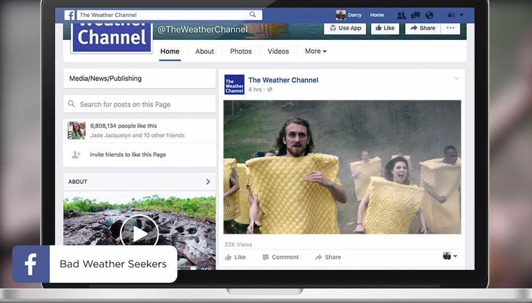532x303 pixels.
Task: Switch to the Videos tab
Action: tap(278, 52)
